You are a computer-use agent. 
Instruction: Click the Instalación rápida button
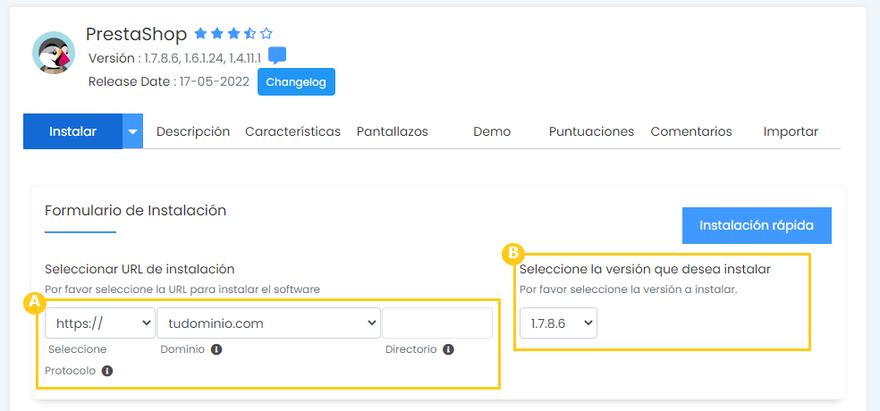point(757,225)
